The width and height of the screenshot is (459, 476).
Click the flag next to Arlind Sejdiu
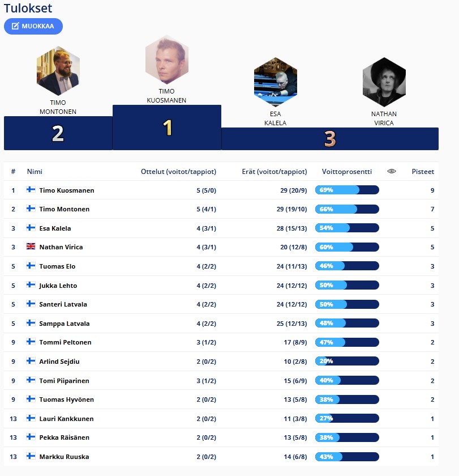coord(31,362)
